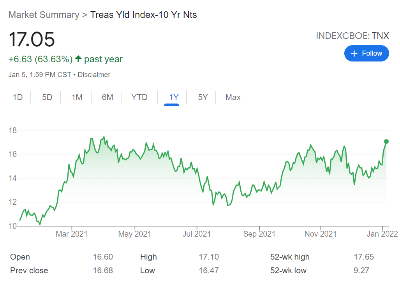
Task: Click the green dot at chart end
Action: tap(386, 141)
